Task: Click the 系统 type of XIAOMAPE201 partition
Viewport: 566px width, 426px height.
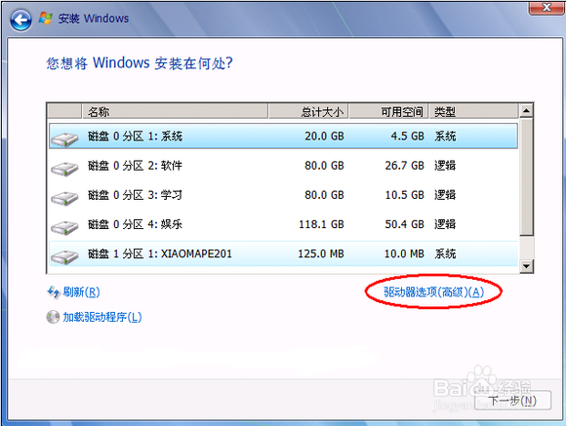Action: pos(445,253)
